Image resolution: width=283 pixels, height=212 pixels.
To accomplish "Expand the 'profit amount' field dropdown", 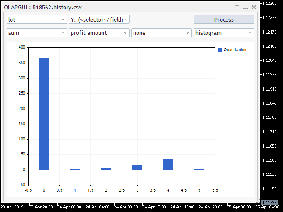I will click(99, 33).
